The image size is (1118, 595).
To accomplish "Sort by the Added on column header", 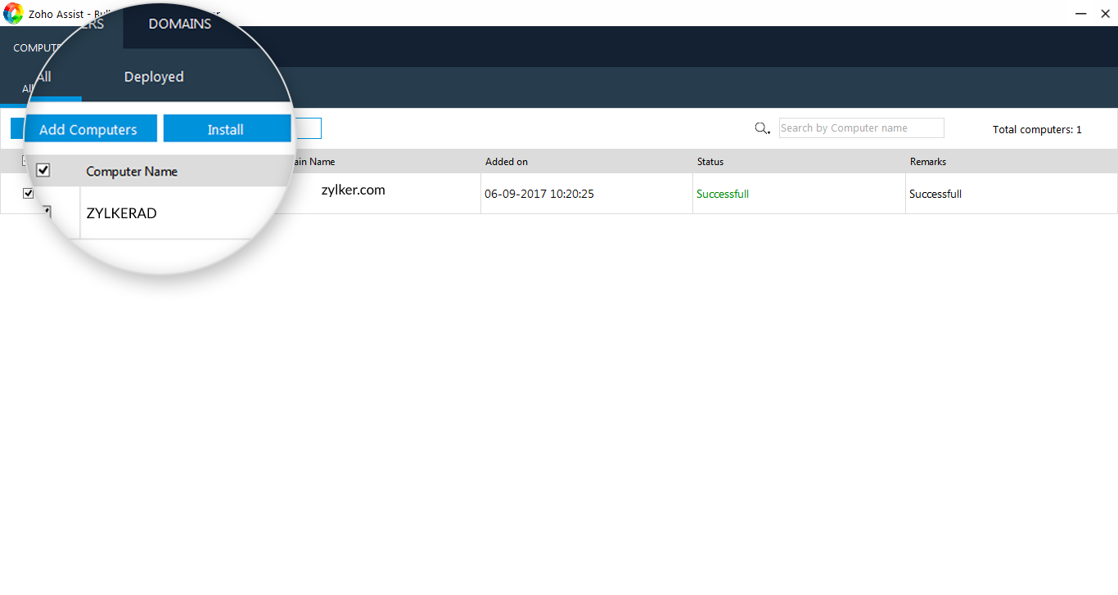I will coord(507,162).
